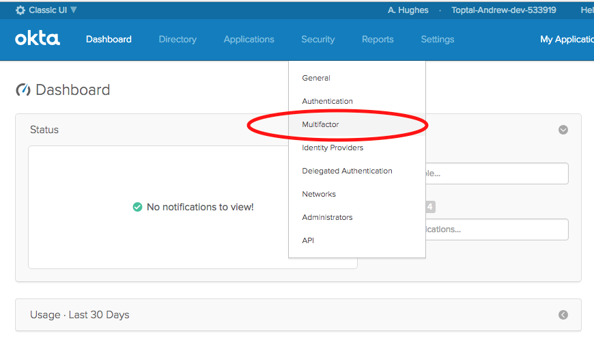Open the Directory navigation tab
The height and width of the screenshot is (364, 594).
178,39
